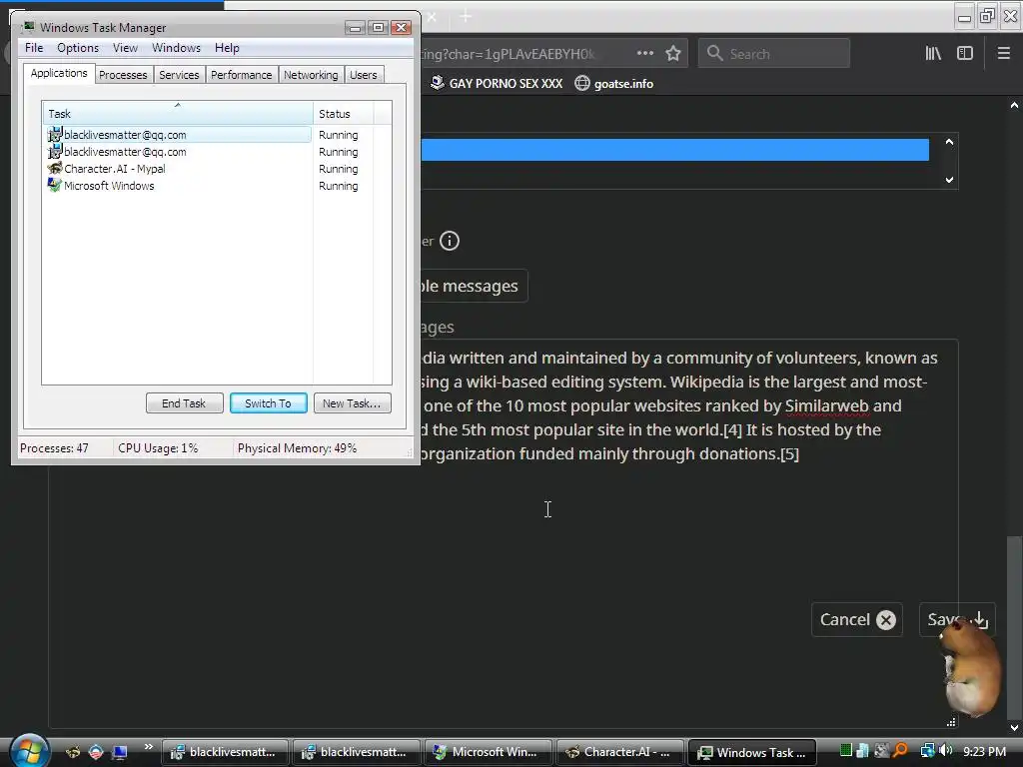The image size is (1023, 767).
Task: Select the Applications tab
Action: tap(59, 73)
